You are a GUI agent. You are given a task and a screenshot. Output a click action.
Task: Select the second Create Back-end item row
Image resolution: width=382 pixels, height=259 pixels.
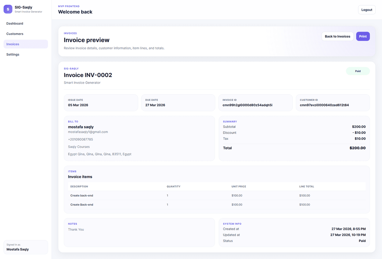pos(216,205)
